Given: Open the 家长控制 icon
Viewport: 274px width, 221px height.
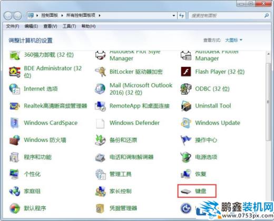Looking at the screenshot, I should click(x=100, y=191).
